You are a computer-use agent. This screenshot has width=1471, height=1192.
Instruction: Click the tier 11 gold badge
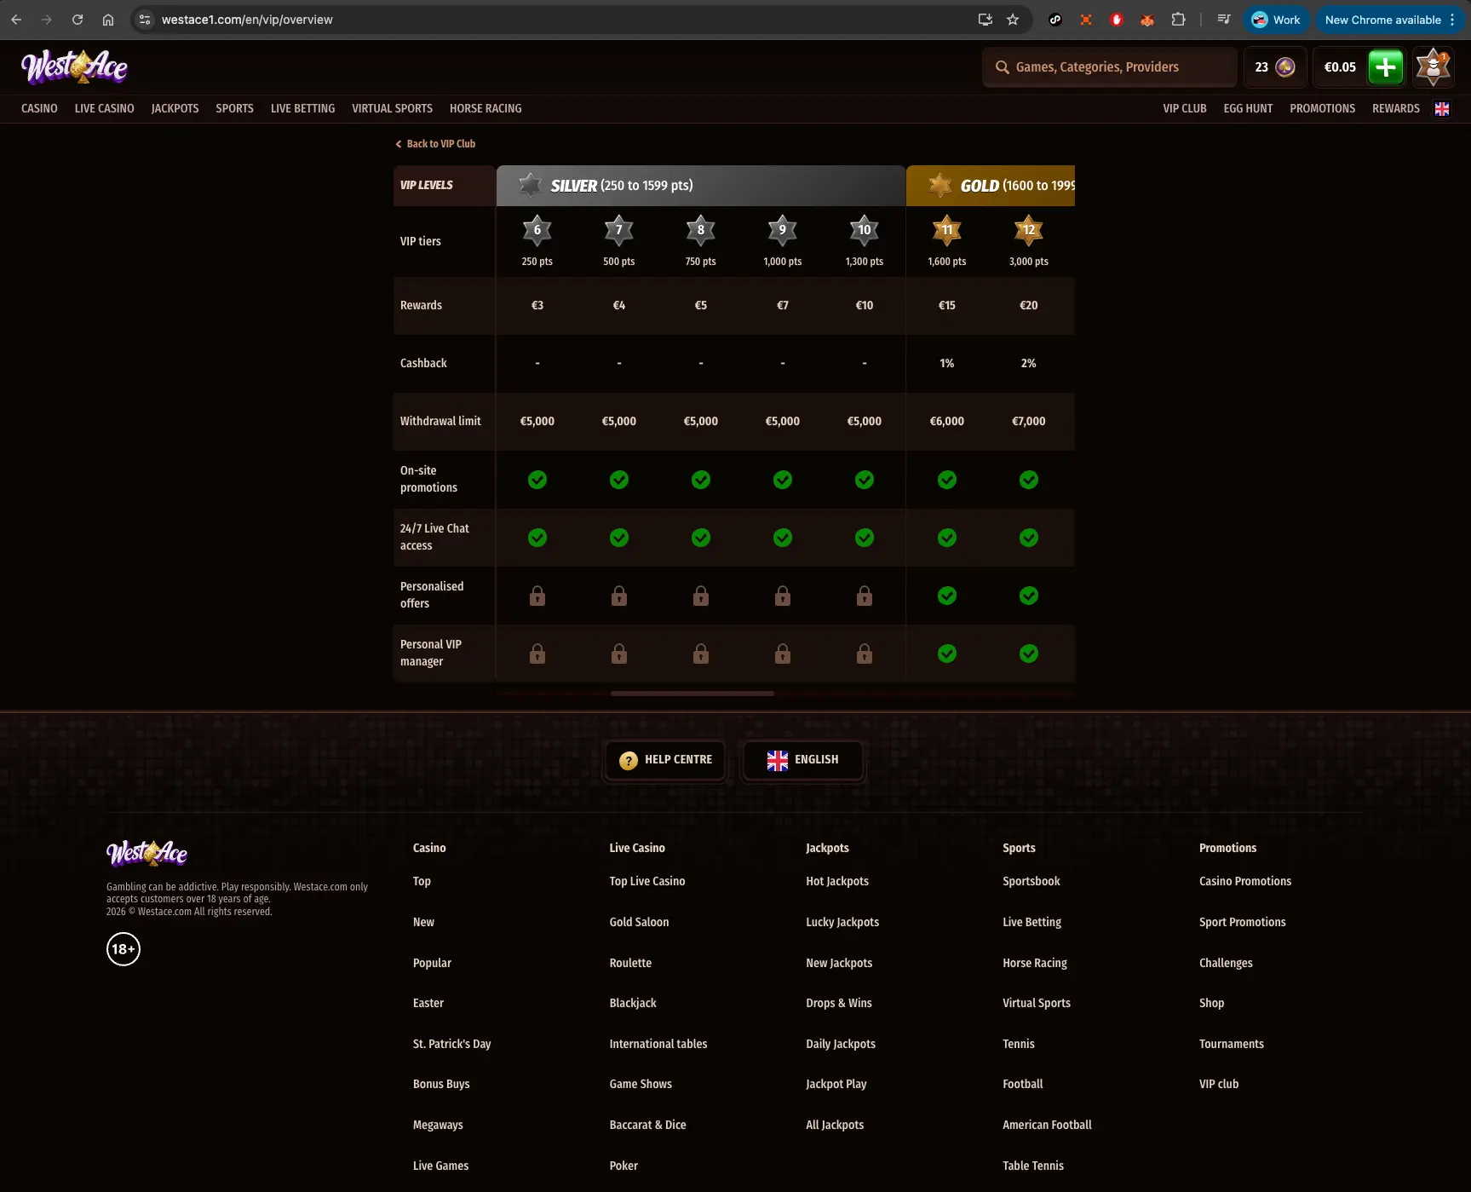click(947, 230)
